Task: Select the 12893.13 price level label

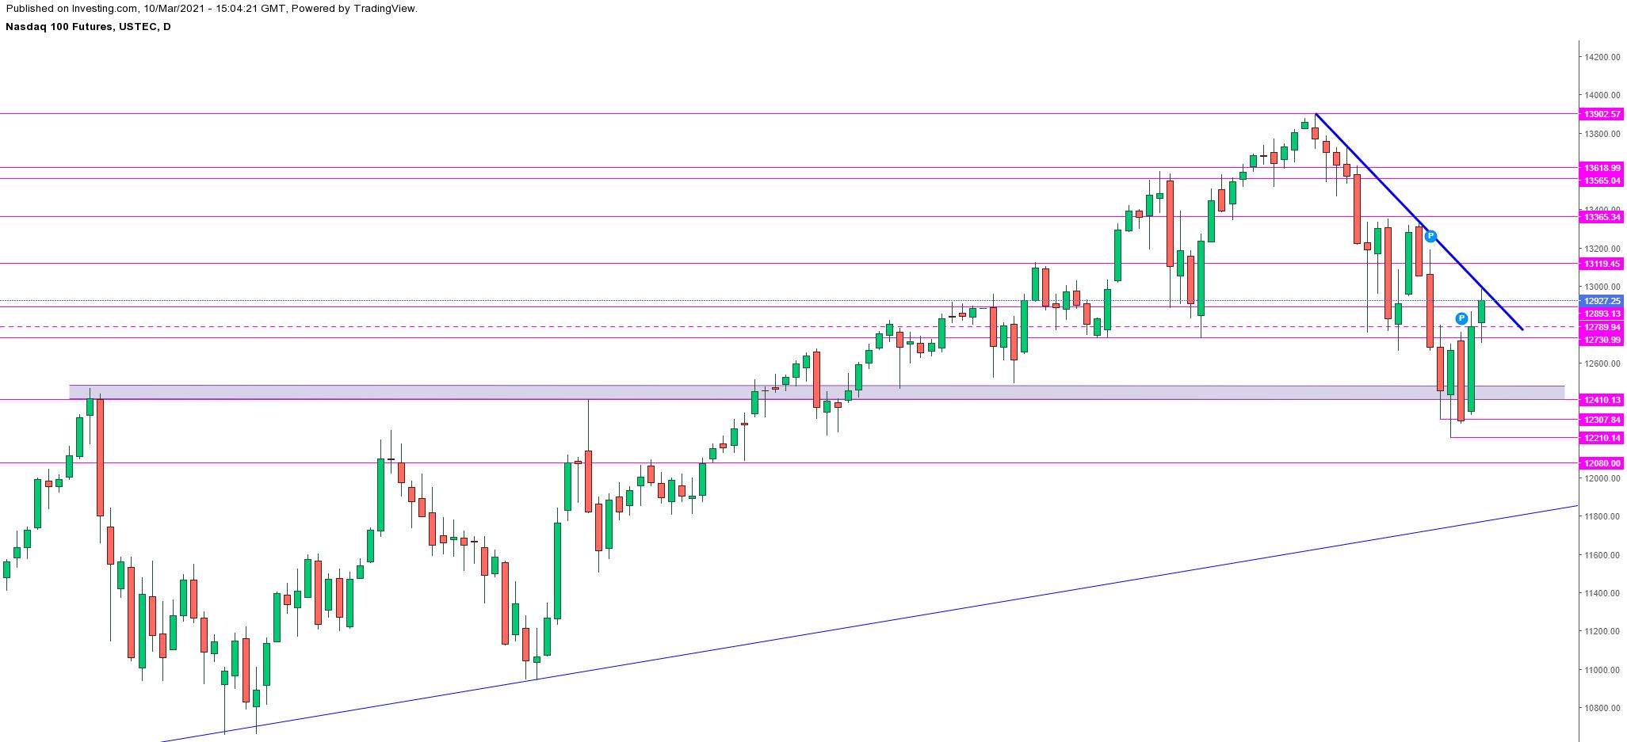Action: 1602,314
